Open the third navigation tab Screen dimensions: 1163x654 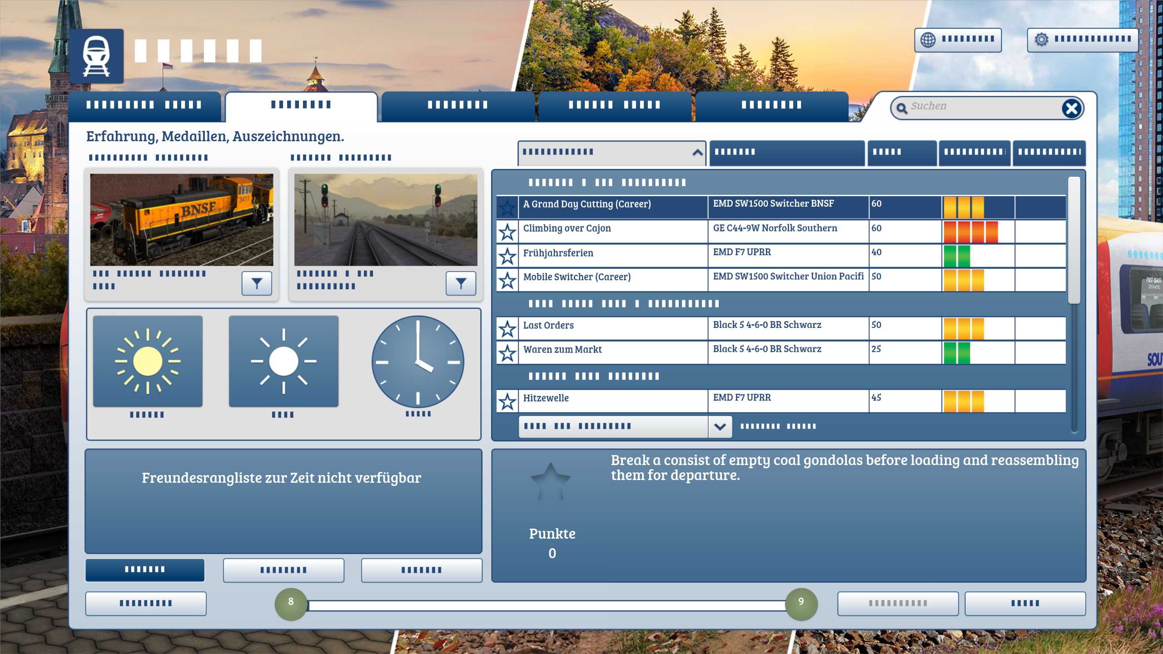tap(457, 105)
